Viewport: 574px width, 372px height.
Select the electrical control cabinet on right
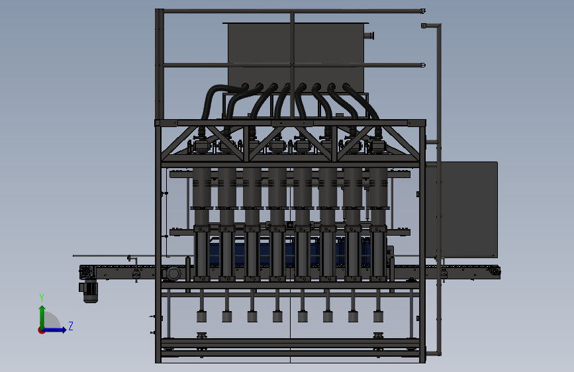(x=462, y=209)
